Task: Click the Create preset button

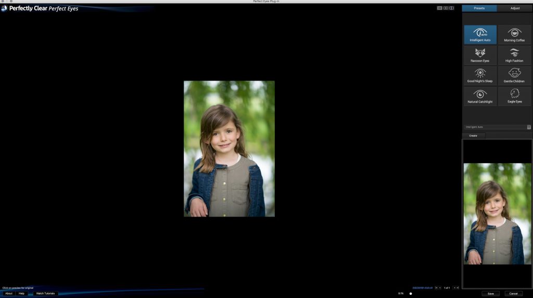Action: (473, 136)
